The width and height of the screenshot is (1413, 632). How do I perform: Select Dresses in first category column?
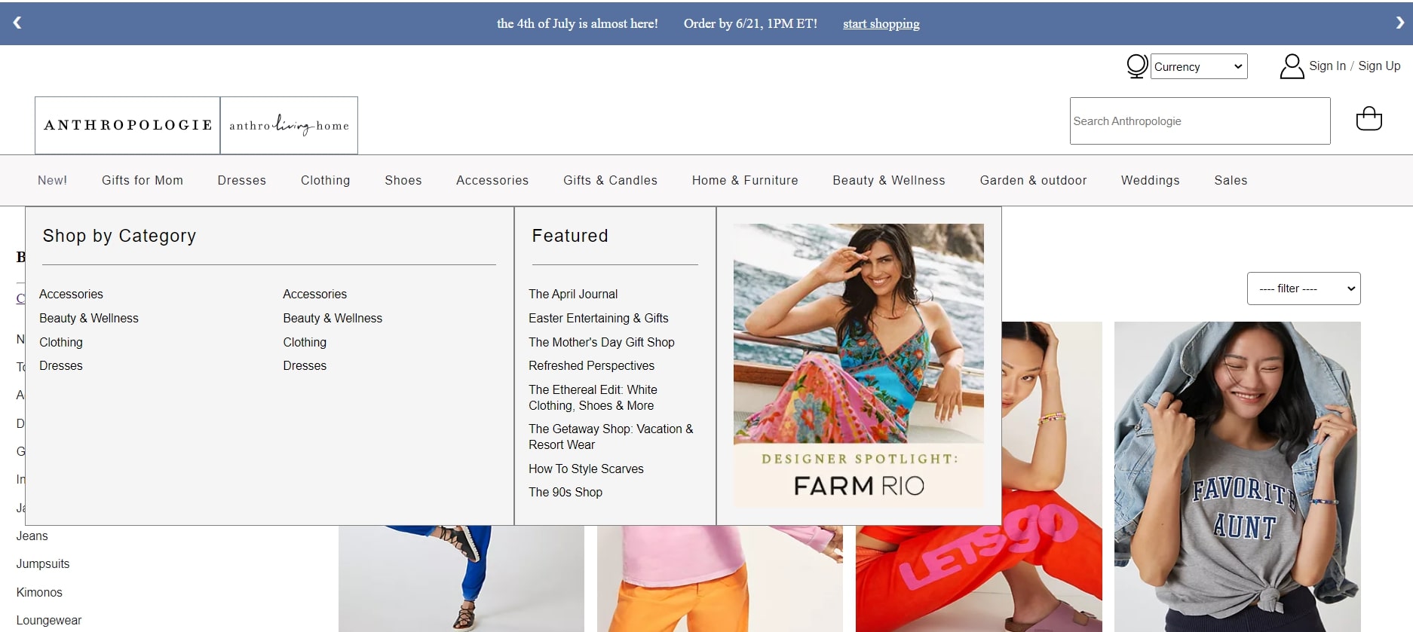pos(61,365)
